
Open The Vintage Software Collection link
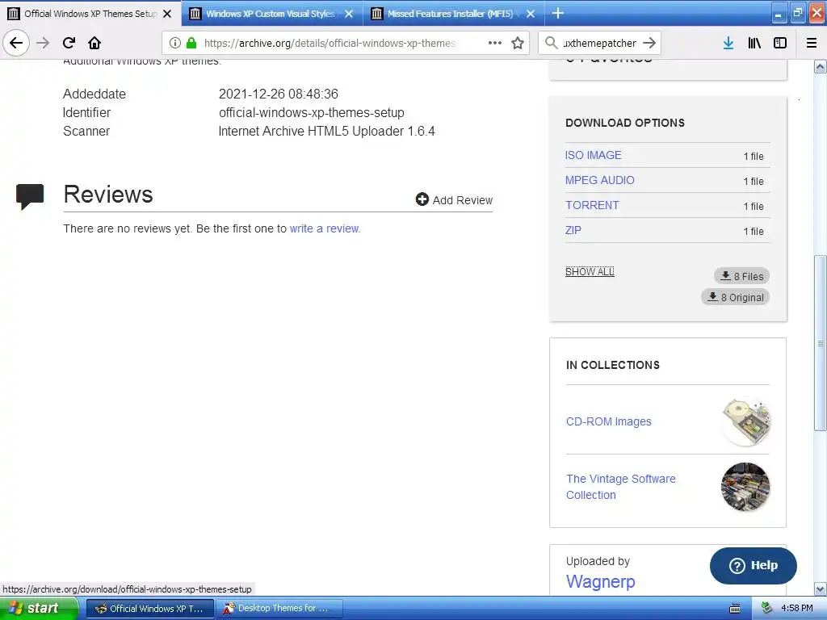tap(621, 487)
